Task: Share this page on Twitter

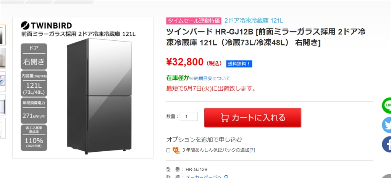Action: tap(387, 125)
